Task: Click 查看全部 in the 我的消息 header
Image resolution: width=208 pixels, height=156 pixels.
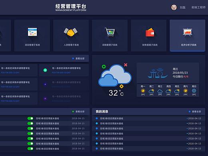Action: pos(196,112)
